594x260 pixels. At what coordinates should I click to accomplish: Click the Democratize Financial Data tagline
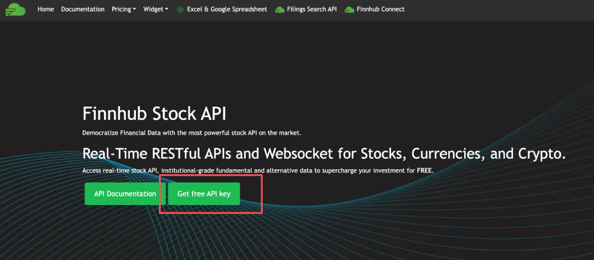pos(191,133)
